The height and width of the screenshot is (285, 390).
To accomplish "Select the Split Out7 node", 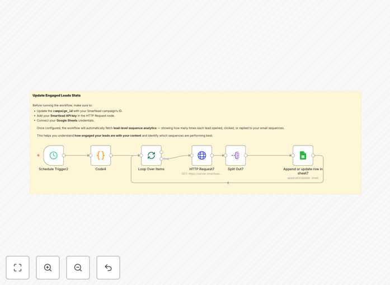I will coord(236,155).
